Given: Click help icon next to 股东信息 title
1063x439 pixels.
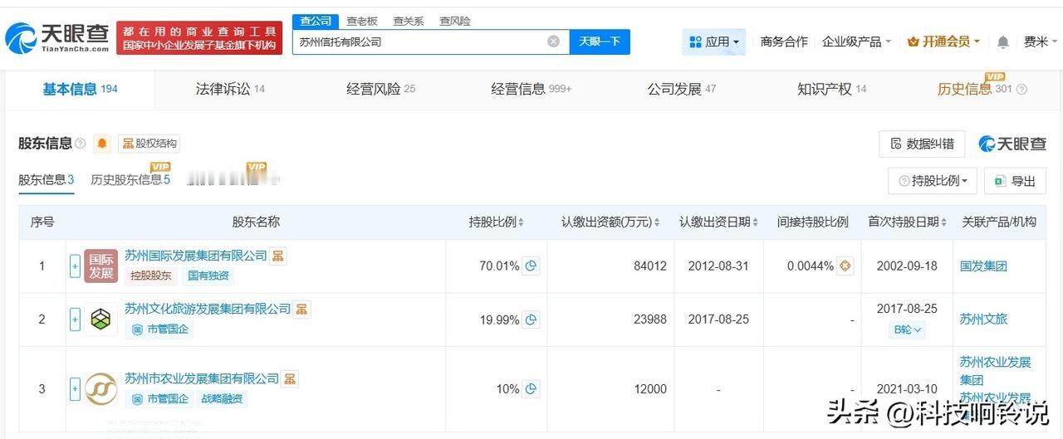Looking at the screenshot, I should 81,144.
